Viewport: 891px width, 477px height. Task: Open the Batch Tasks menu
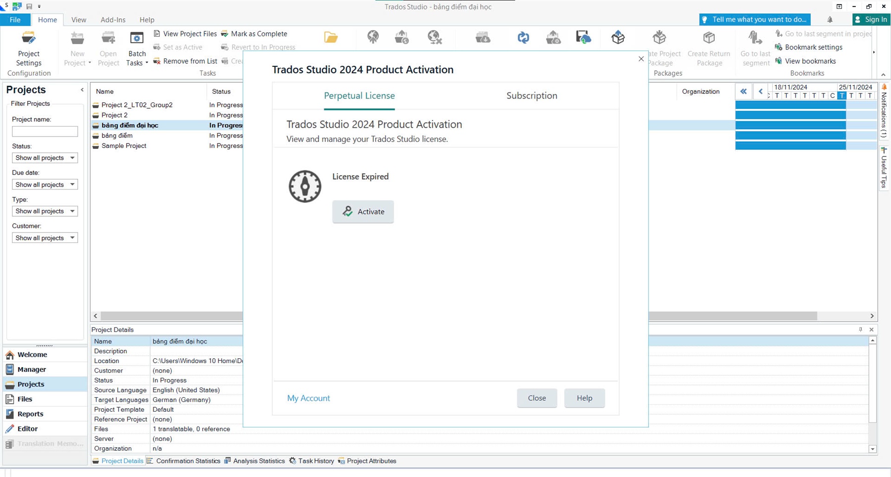coord(137,49)
